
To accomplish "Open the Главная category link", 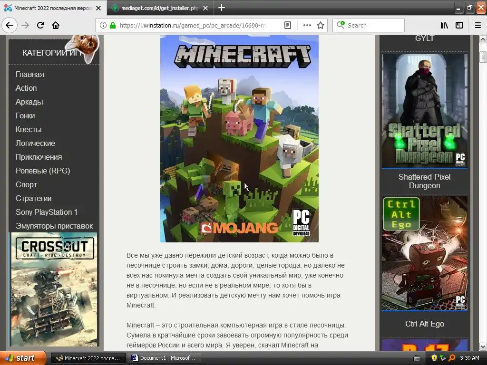I will (x=30, y=75).
